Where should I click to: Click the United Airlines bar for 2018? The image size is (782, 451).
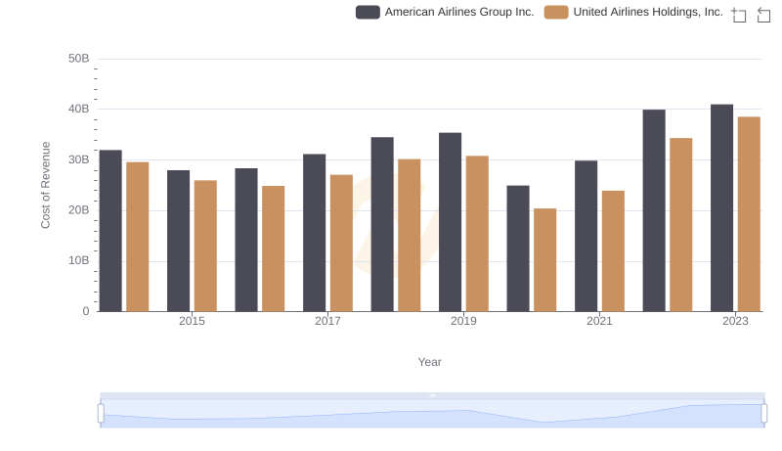click(x=410, y=236)
